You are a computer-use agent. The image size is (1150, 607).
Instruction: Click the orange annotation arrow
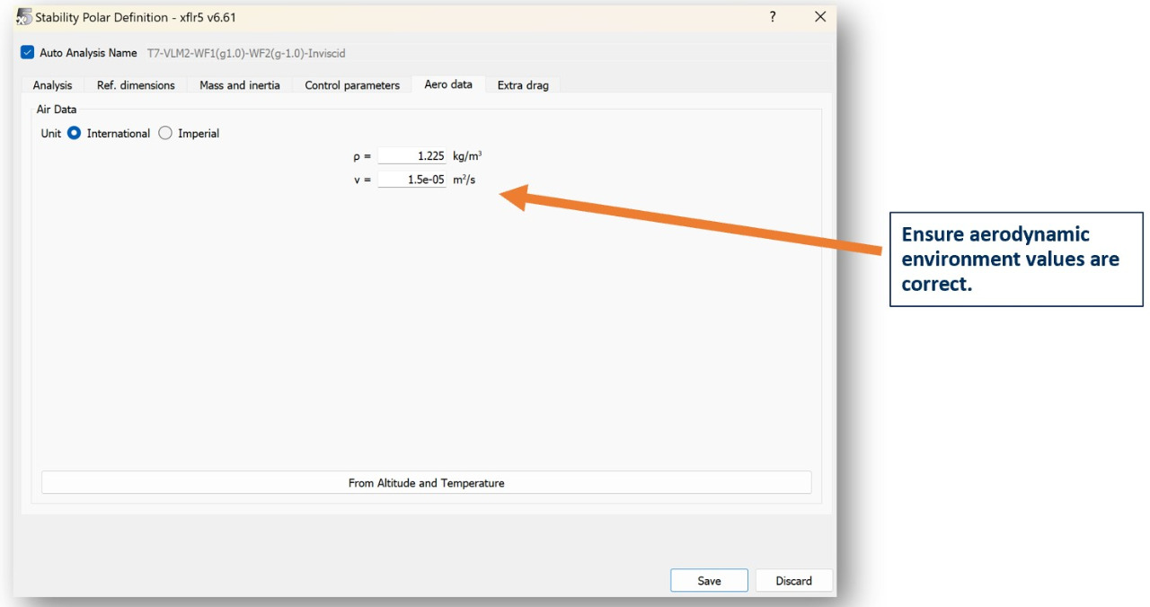coord(692,221)
